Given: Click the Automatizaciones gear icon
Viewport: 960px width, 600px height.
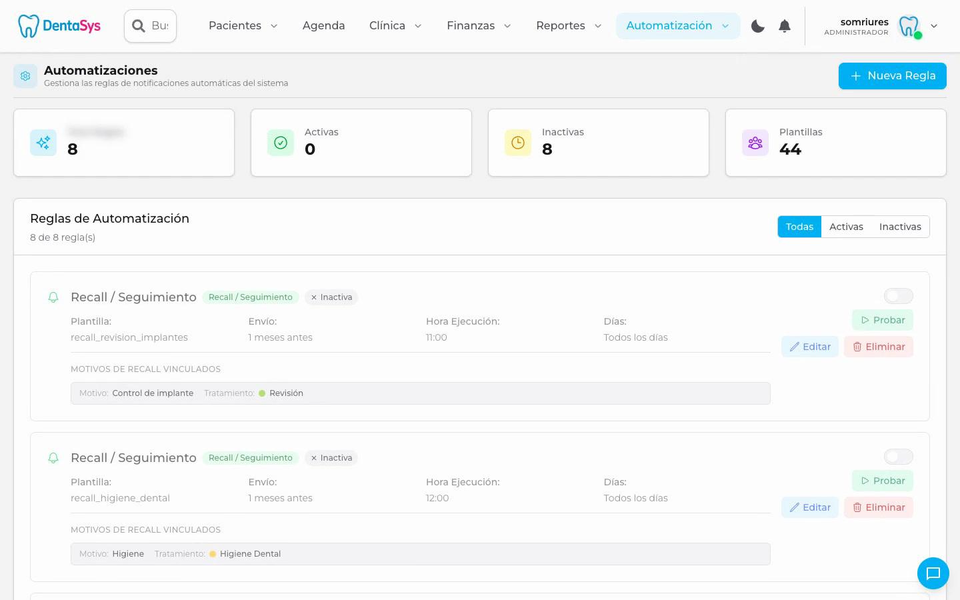Looking at the screenshot, I should 25,76.
